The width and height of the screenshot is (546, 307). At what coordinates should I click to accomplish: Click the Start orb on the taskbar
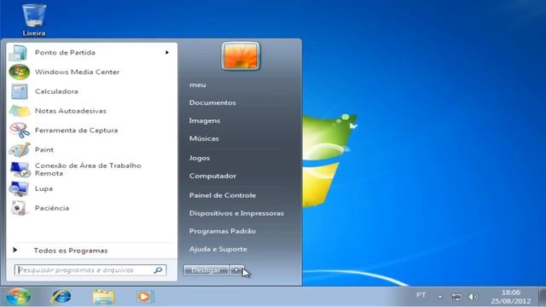18,297
